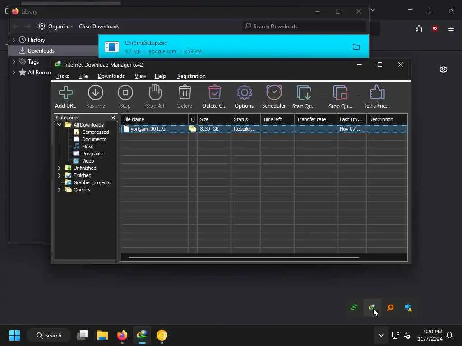Expand History in Library sidebar
462x346 pixels.
(14, 40)
